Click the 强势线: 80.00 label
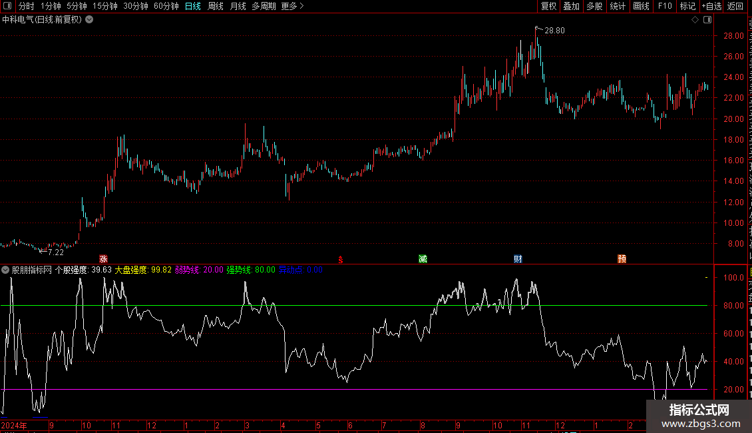This screenshot has height=433, width=752. [x=251, y=270]
